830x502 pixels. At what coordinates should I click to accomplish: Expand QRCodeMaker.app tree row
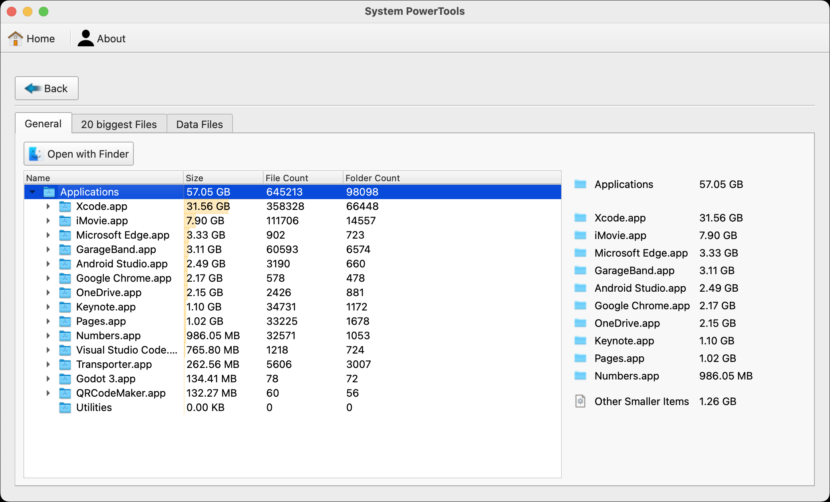[x=48, y=393]
